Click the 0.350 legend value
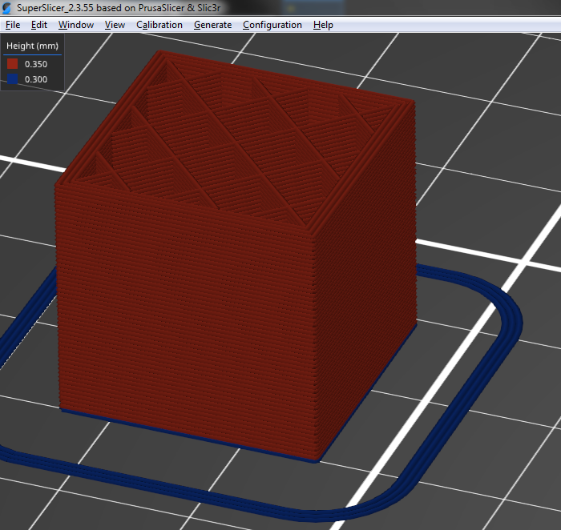 36,64
